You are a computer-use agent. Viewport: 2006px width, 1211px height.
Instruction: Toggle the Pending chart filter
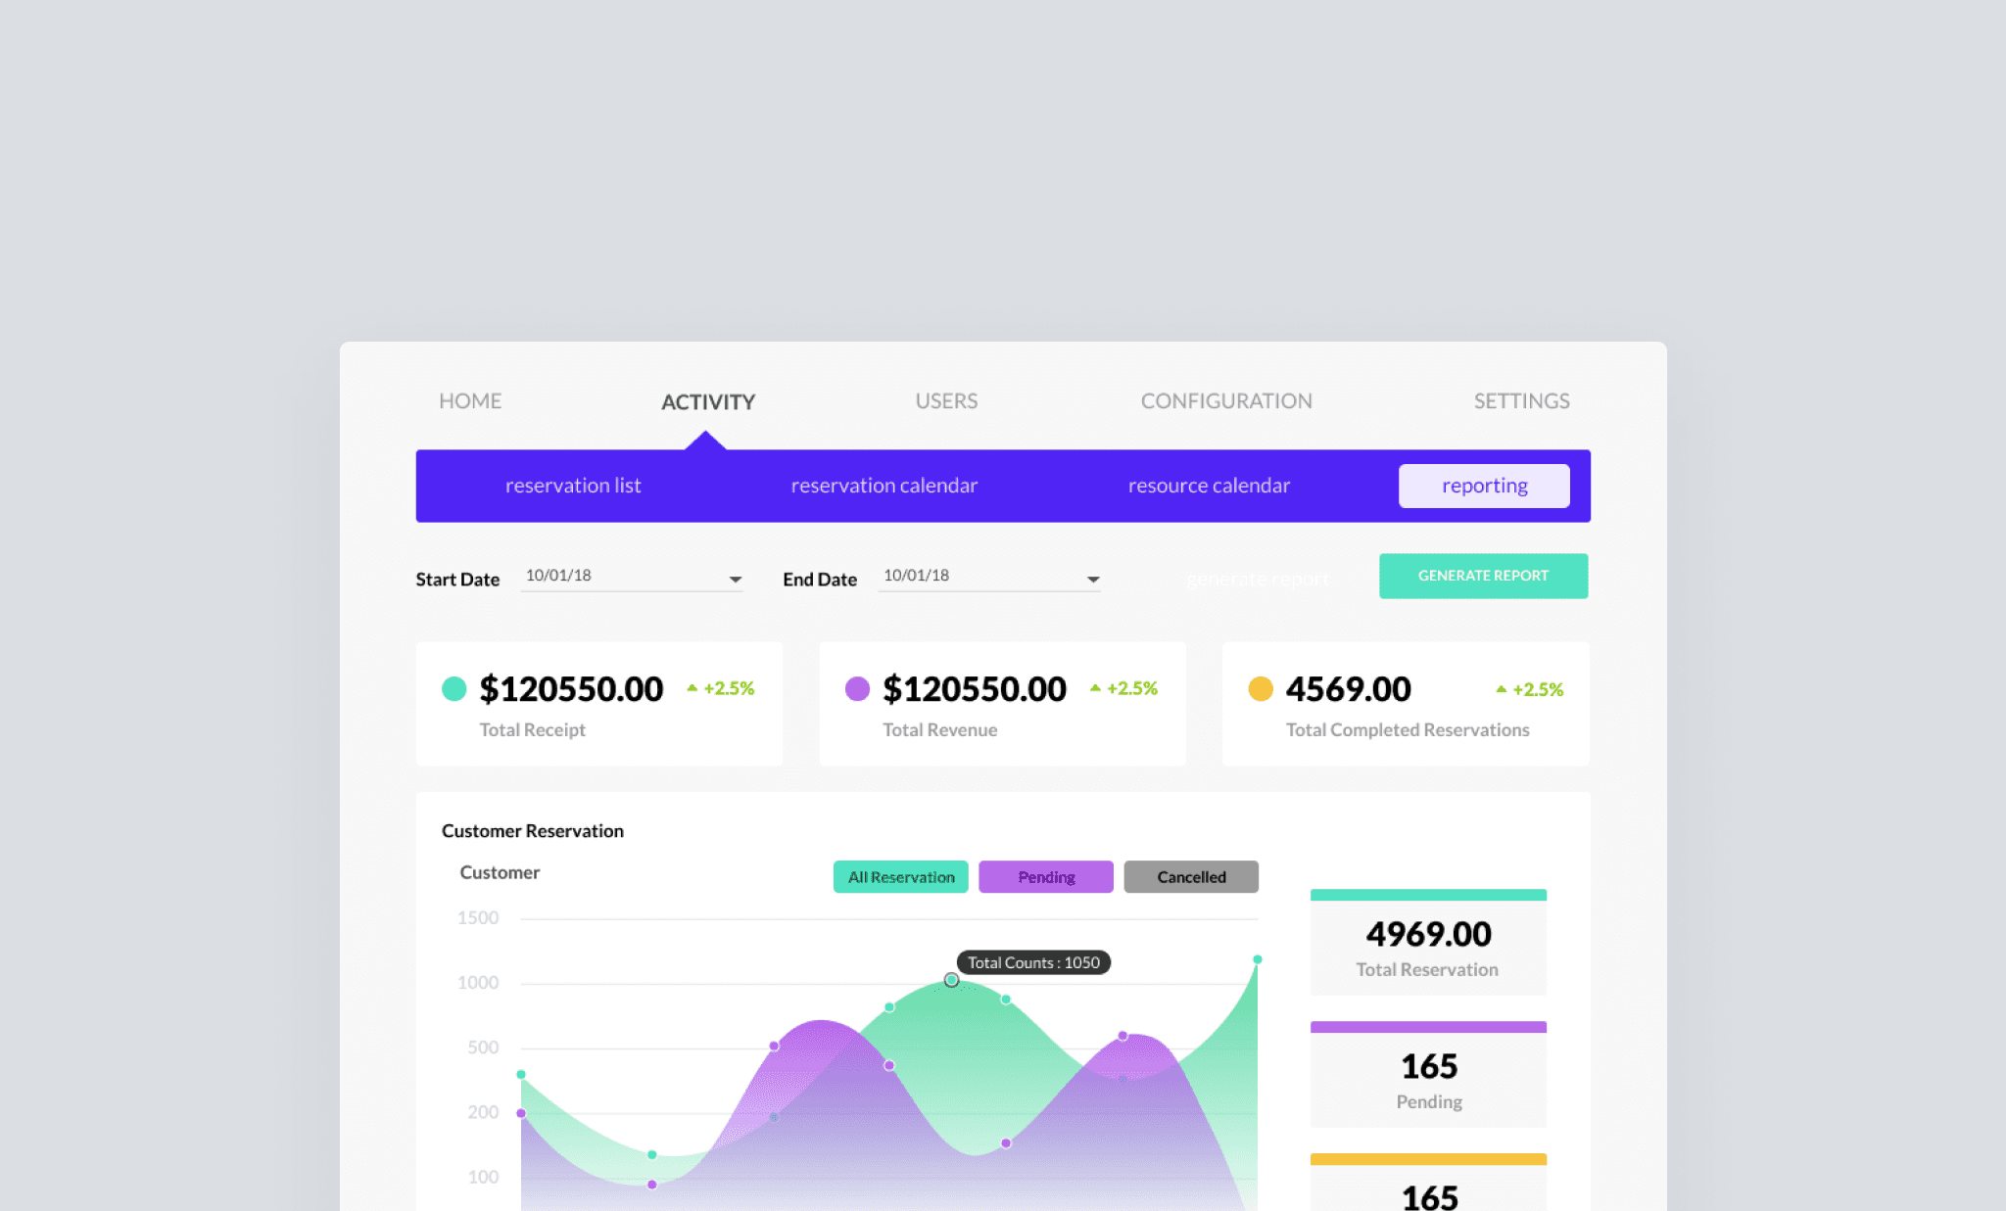click(1045, 877)
